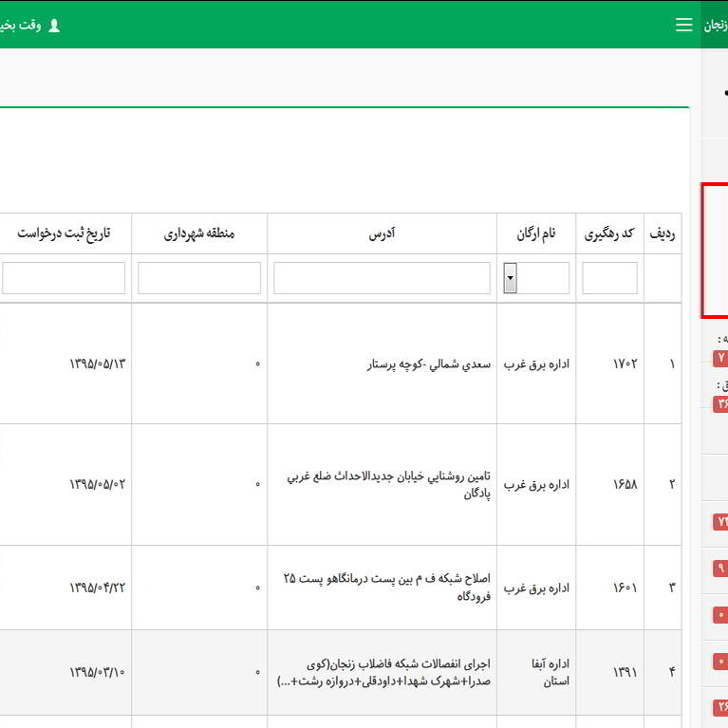Click the ردیف column header
The image size is (728, 728).
663,233
